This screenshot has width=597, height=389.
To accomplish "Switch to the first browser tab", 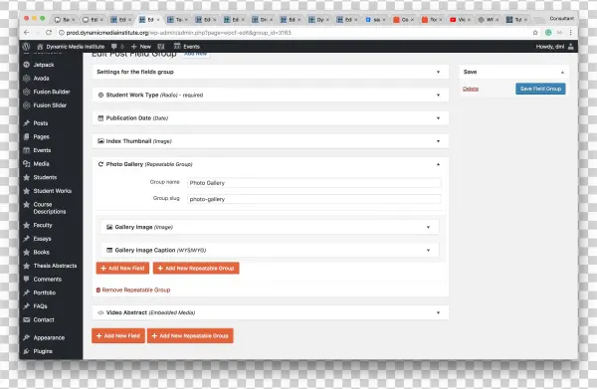I will point(64,20).
